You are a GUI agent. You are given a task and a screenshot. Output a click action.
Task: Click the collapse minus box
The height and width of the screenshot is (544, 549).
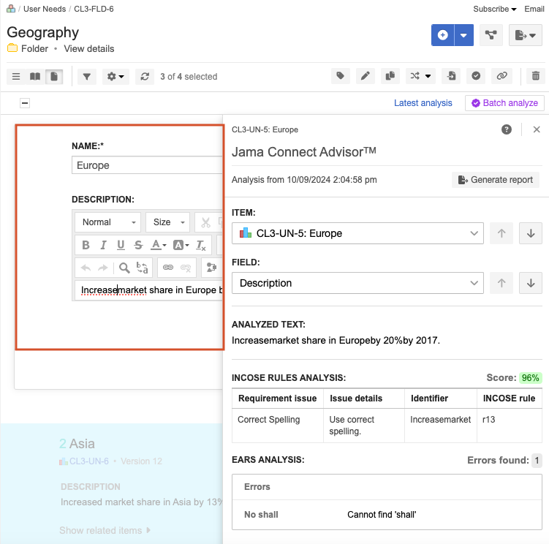[x=25, y=103]
